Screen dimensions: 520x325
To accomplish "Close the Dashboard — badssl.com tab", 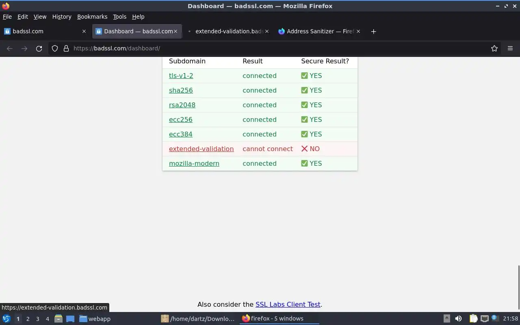I will (x=175, y=31).
